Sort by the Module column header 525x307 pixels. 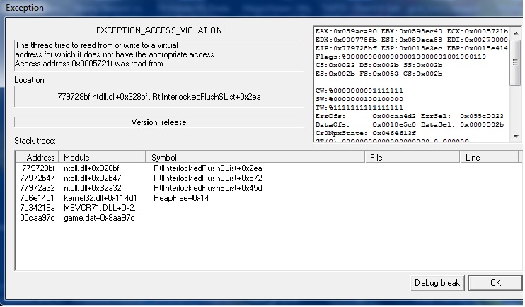(x=102, y=157)
